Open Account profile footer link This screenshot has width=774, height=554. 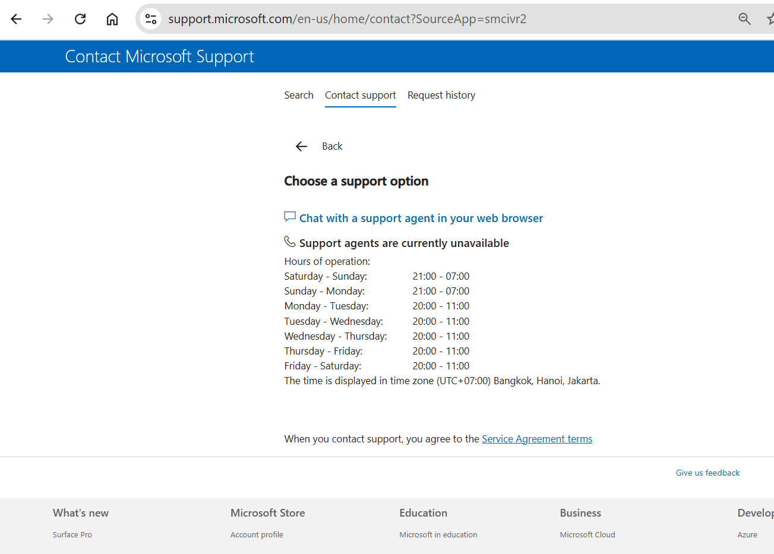click(257, 534)
